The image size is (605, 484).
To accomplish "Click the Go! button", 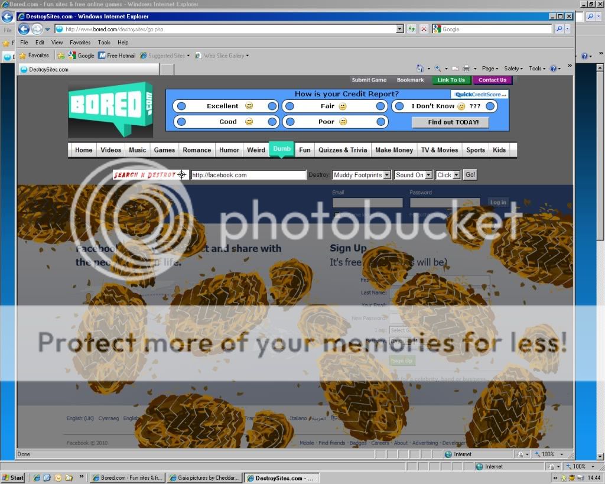I will click(470, 175).
